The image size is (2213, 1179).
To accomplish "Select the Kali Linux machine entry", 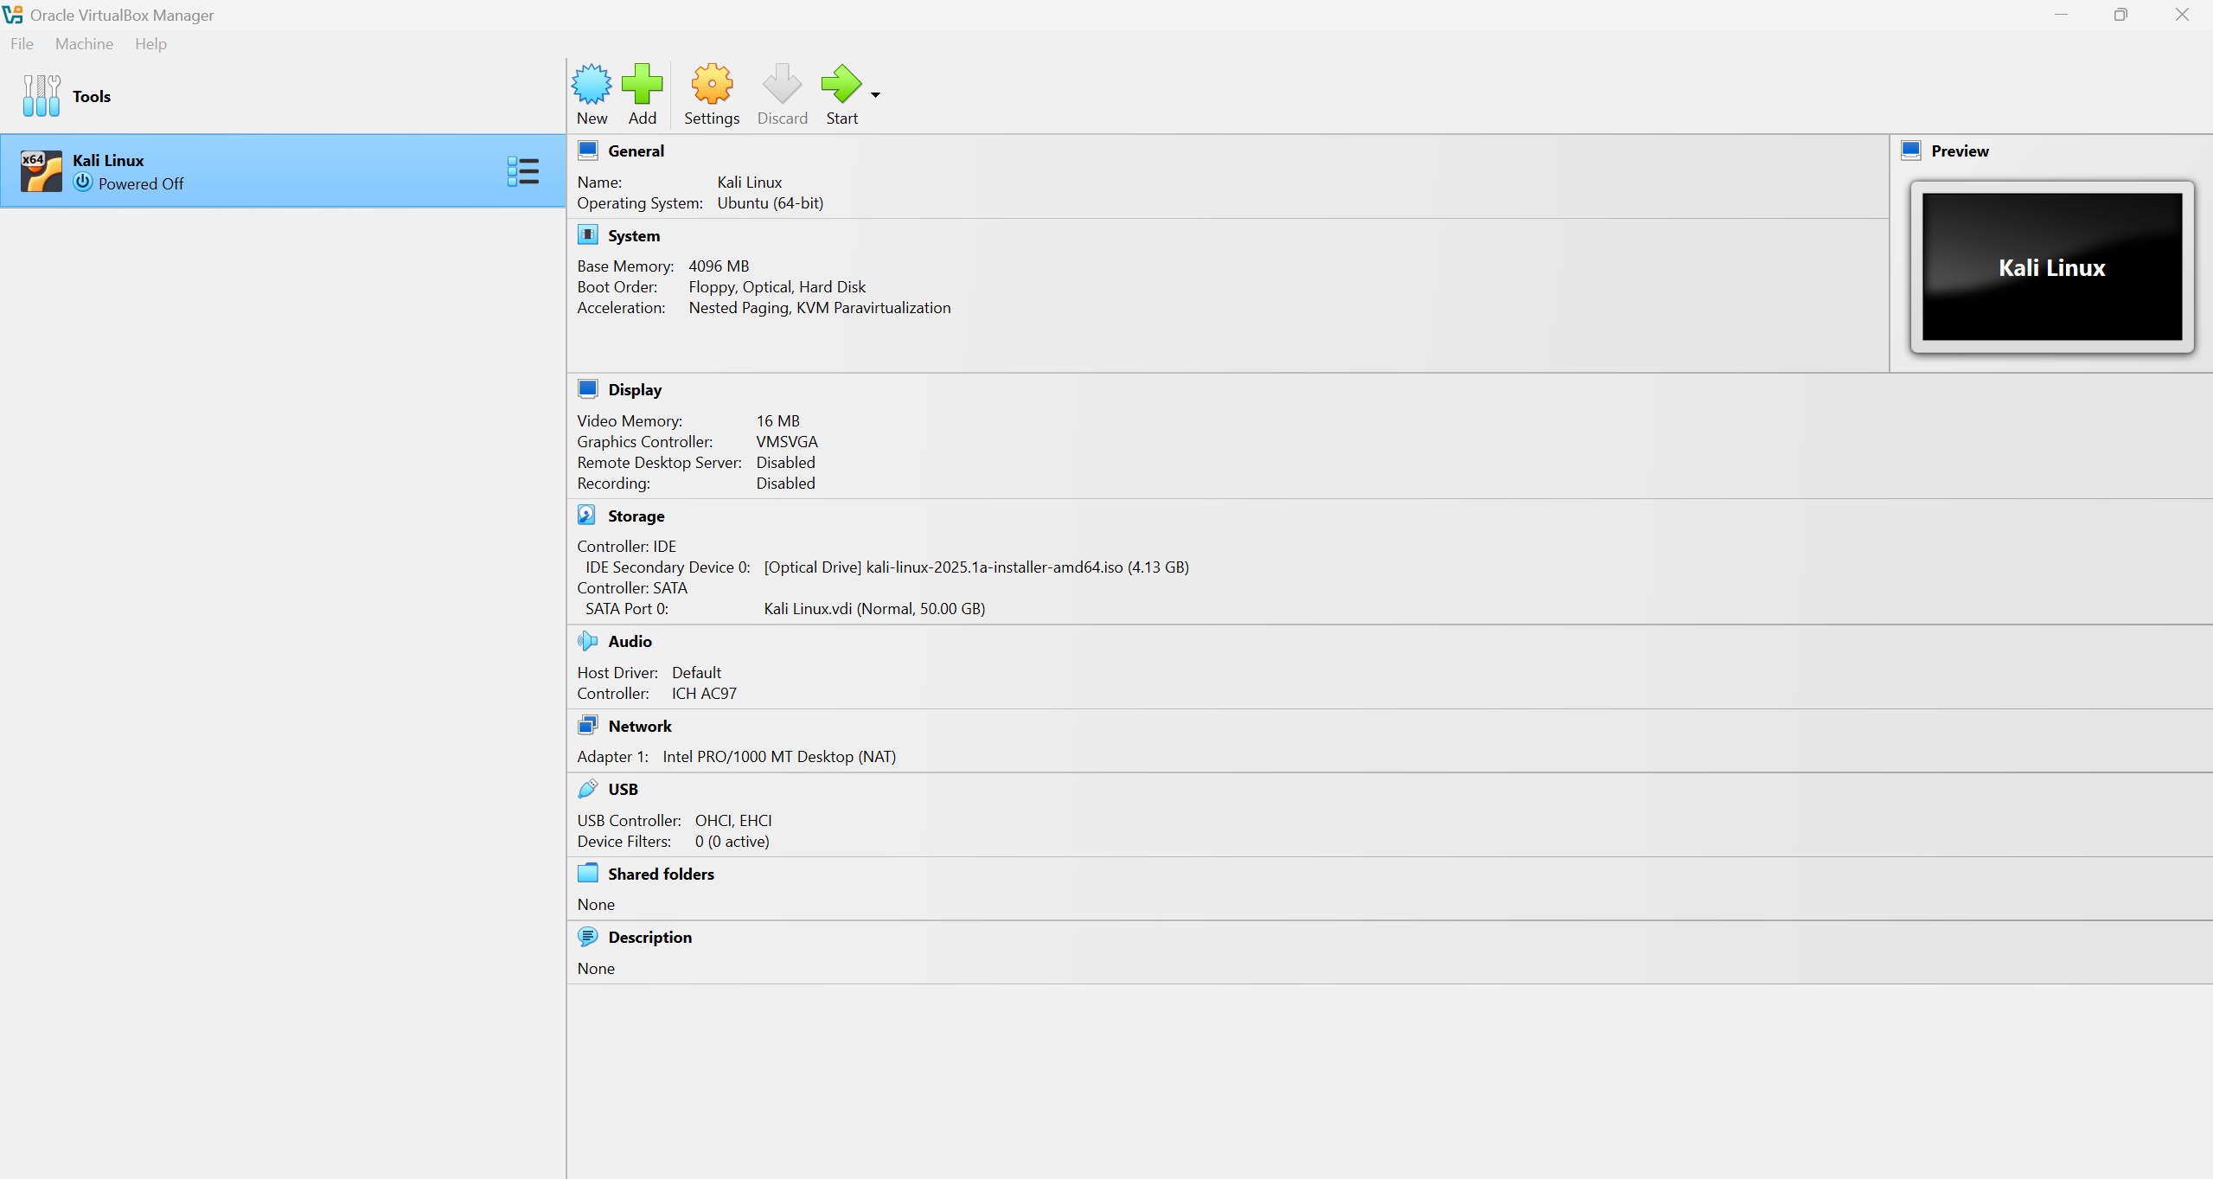I will tap(283, 170).
